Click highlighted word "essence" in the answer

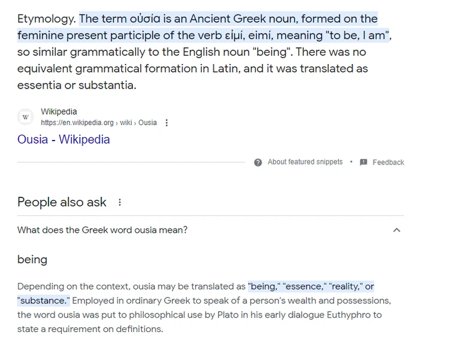pos(304,287)
